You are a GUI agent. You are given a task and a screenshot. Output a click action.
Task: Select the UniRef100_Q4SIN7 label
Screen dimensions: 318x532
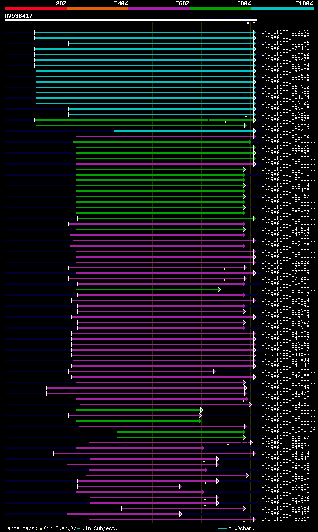click(285, 235)
